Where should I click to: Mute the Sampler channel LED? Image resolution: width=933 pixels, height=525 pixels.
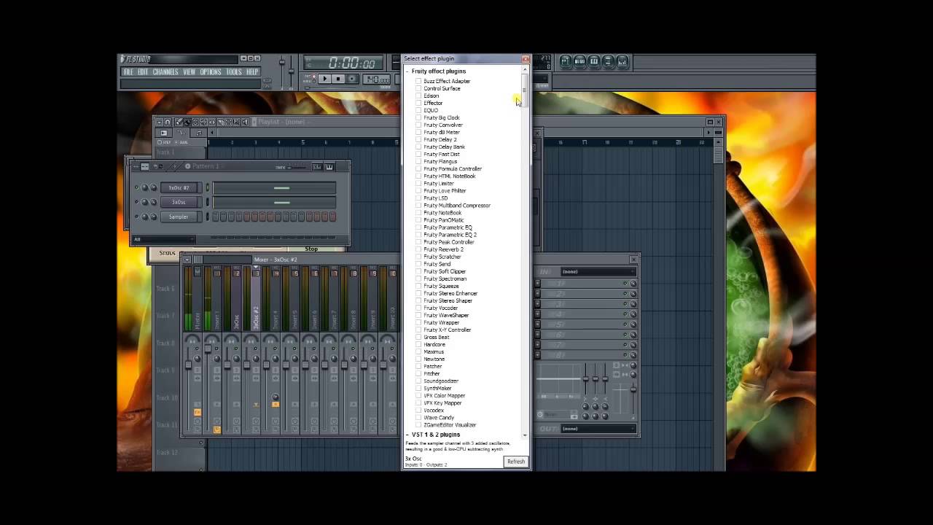point(136,217)
